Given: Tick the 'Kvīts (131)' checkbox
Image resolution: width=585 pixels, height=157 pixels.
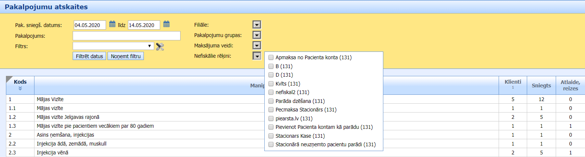Looking at the screenshot, I should click(271, 84).
